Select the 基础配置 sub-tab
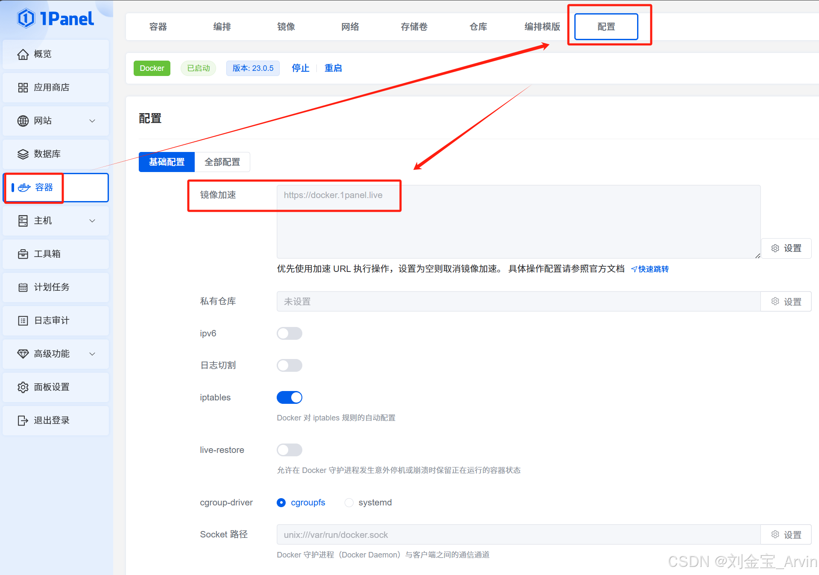Image resolution: width=819 pixels, height=575 pixels. click(167, 162)
